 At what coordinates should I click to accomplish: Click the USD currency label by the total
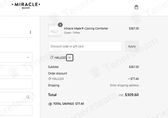click(x=121, y=95)
